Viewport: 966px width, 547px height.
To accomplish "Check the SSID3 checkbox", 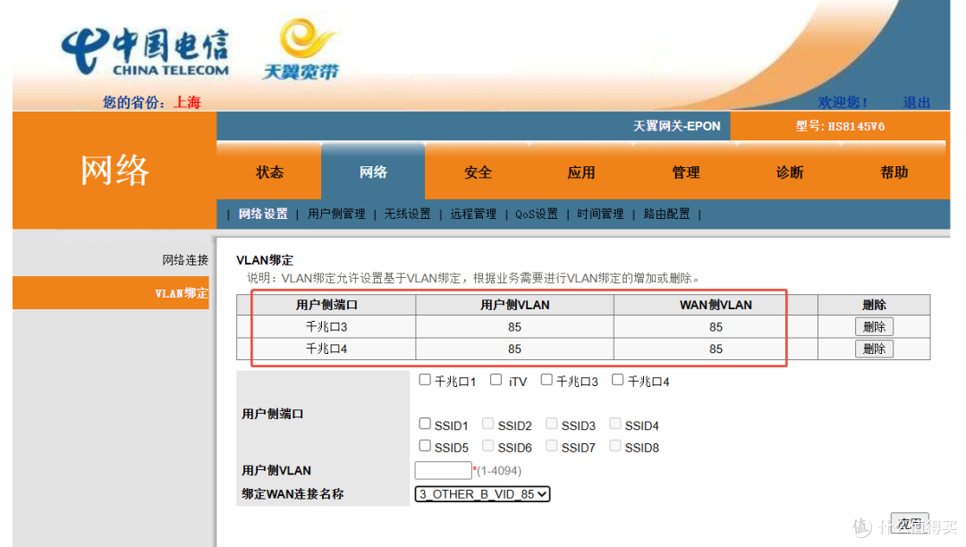I will tap(551, 424).
